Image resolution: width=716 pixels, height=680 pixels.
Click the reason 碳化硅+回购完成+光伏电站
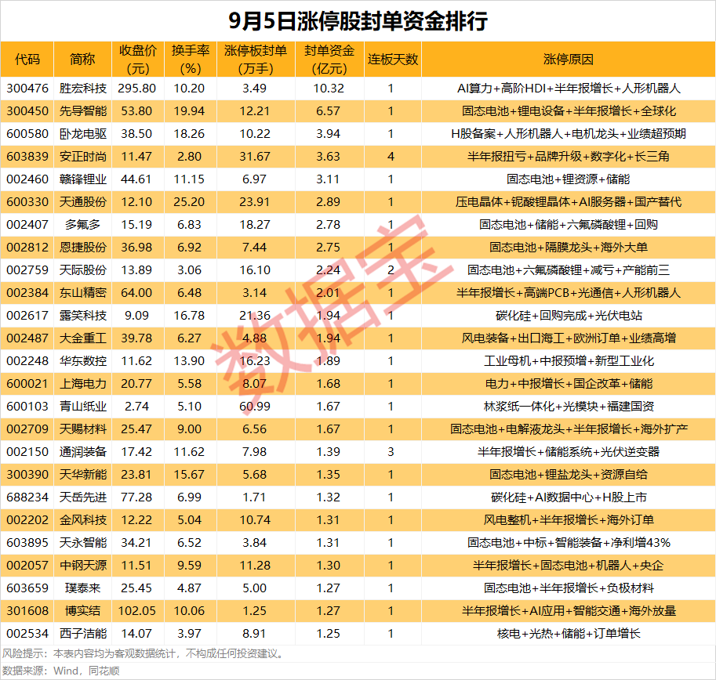click(x=569, y=316)
